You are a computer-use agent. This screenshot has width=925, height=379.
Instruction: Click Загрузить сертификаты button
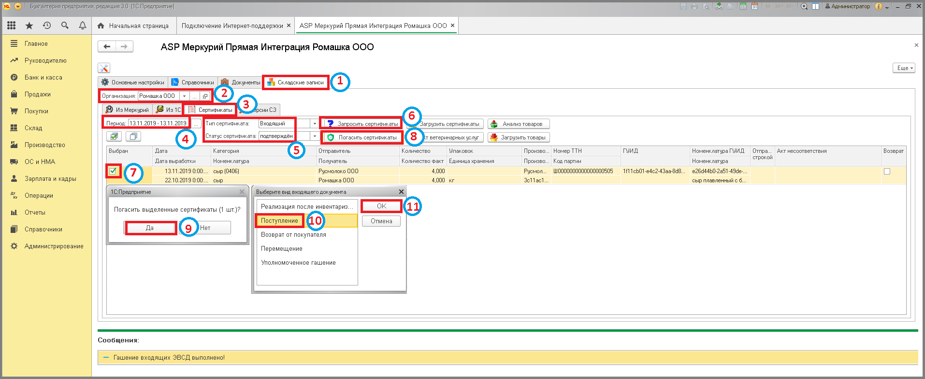point(449,123)
